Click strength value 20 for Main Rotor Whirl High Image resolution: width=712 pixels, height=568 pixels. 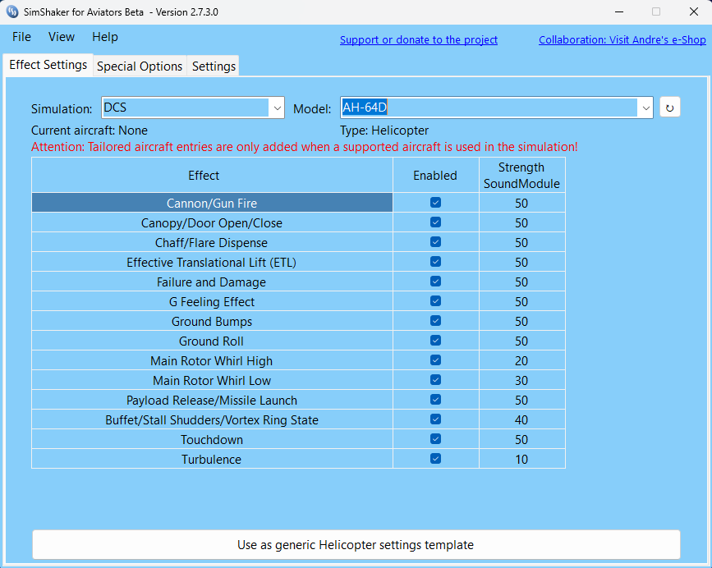pos(521,361)
